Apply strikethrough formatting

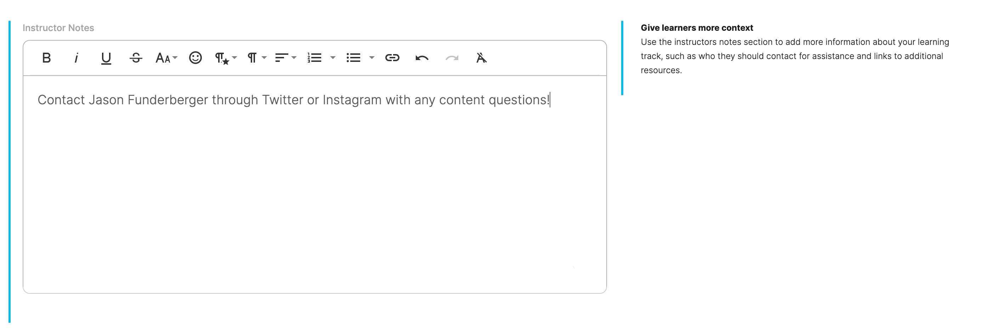pyautogui.click(x=136, y=58)
